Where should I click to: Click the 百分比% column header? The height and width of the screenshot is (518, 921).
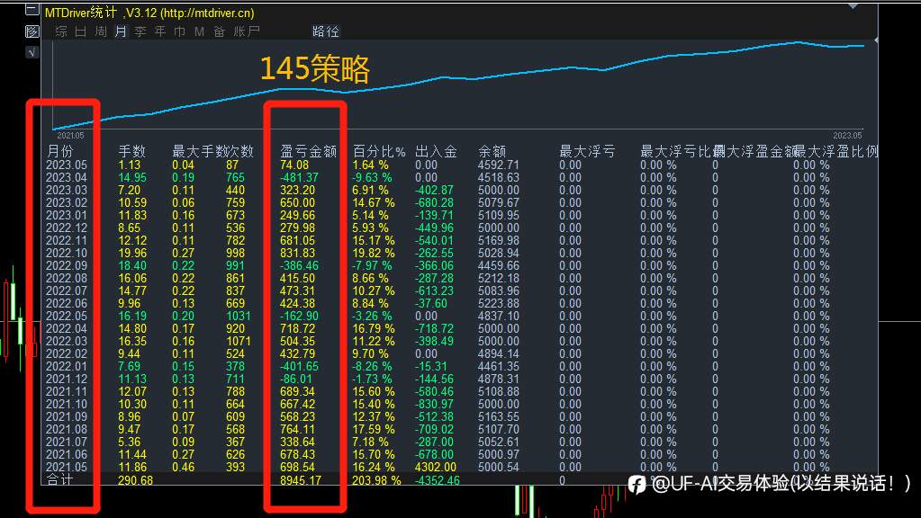(379, 151)
